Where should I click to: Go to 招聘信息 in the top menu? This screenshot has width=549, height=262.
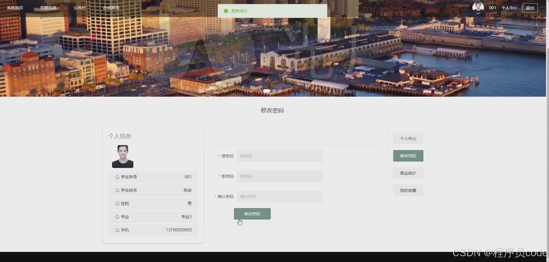pos(48,8)
